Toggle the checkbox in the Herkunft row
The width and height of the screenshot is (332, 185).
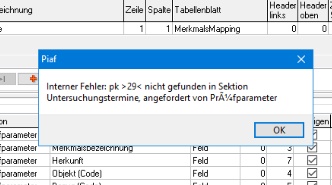pyautogui.click(x=312, y=161)
